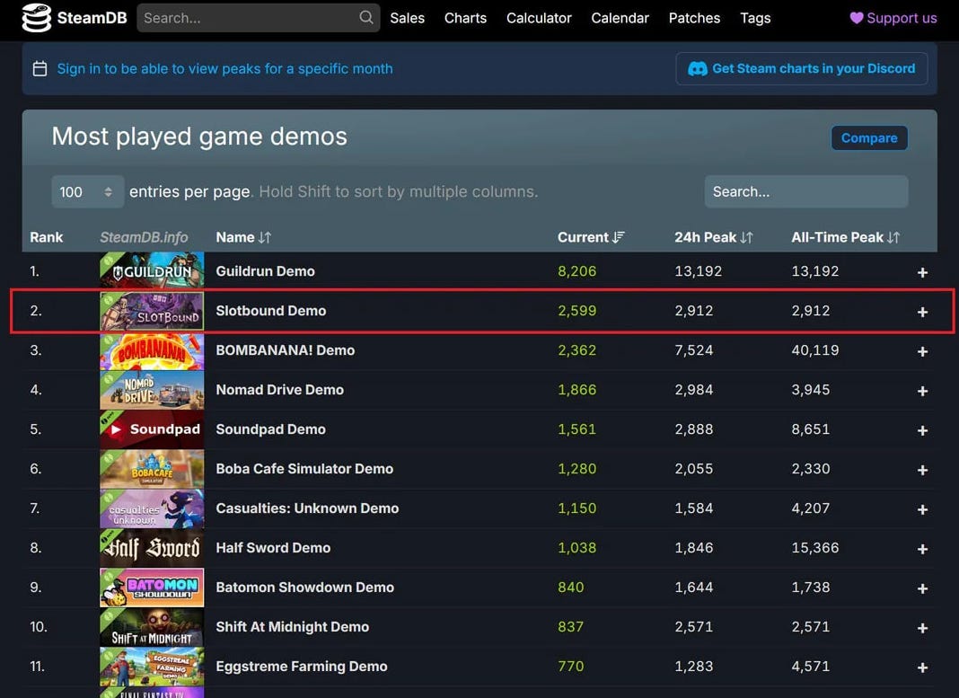Open BOMBANANA! game thumbnail

click(x=152, y=350)
